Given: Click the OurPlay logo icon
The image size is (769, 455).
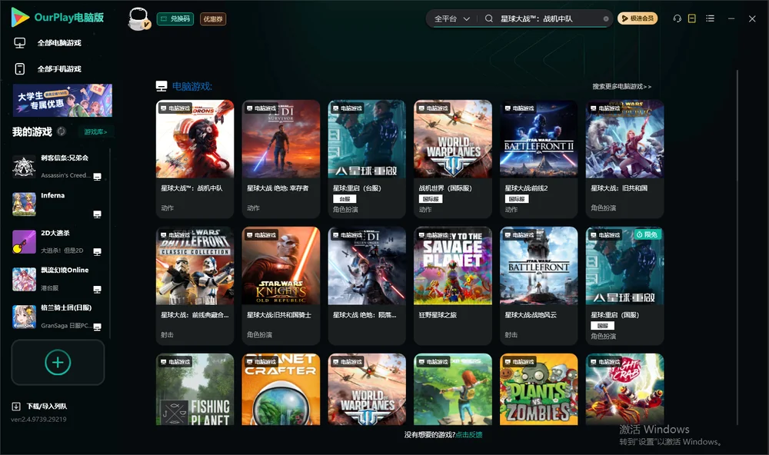Looking at the screenshot, I should coord(20,17).
